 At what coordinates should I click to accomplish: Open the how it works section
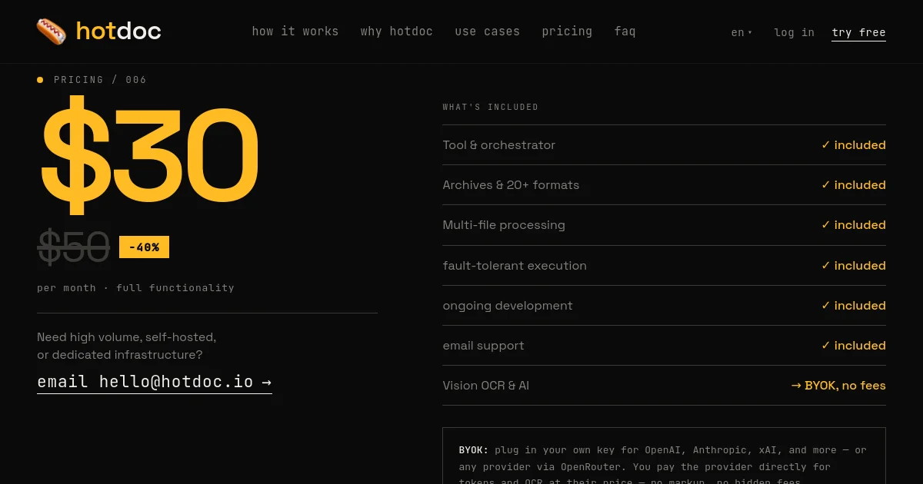tap(295, 31)
